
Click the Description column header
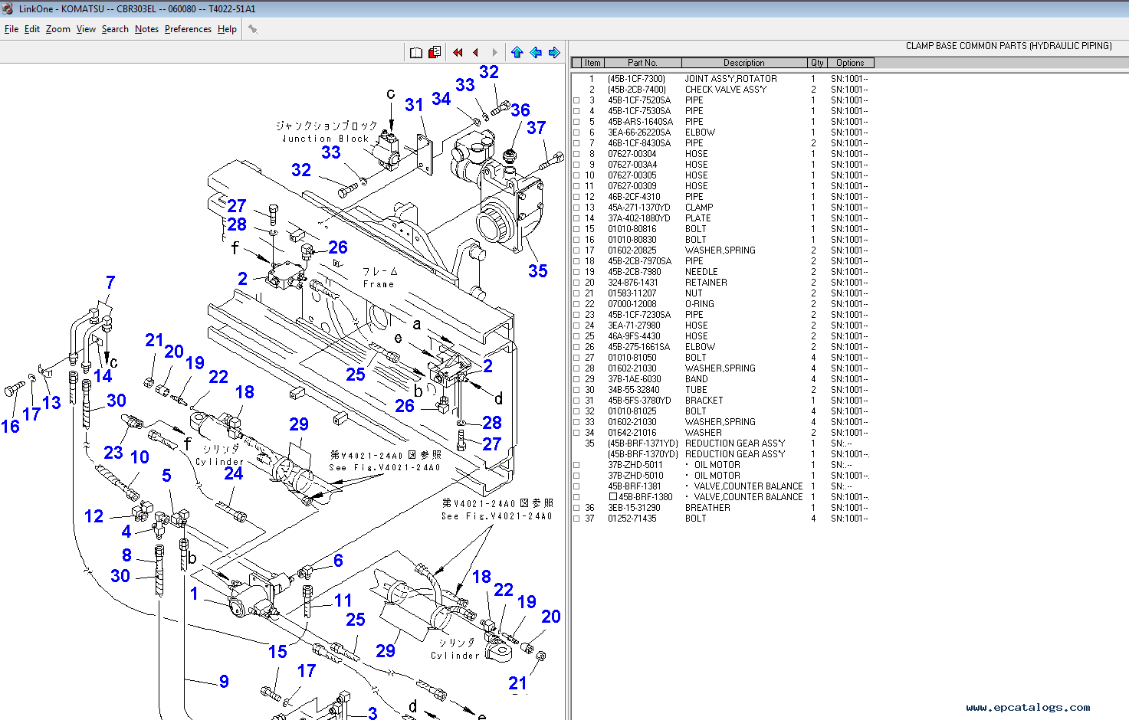pos(743,63)
